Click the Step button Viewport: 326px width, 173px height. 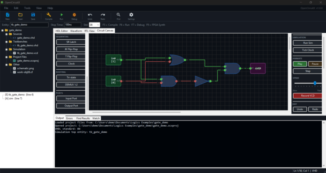pos(308,71)
